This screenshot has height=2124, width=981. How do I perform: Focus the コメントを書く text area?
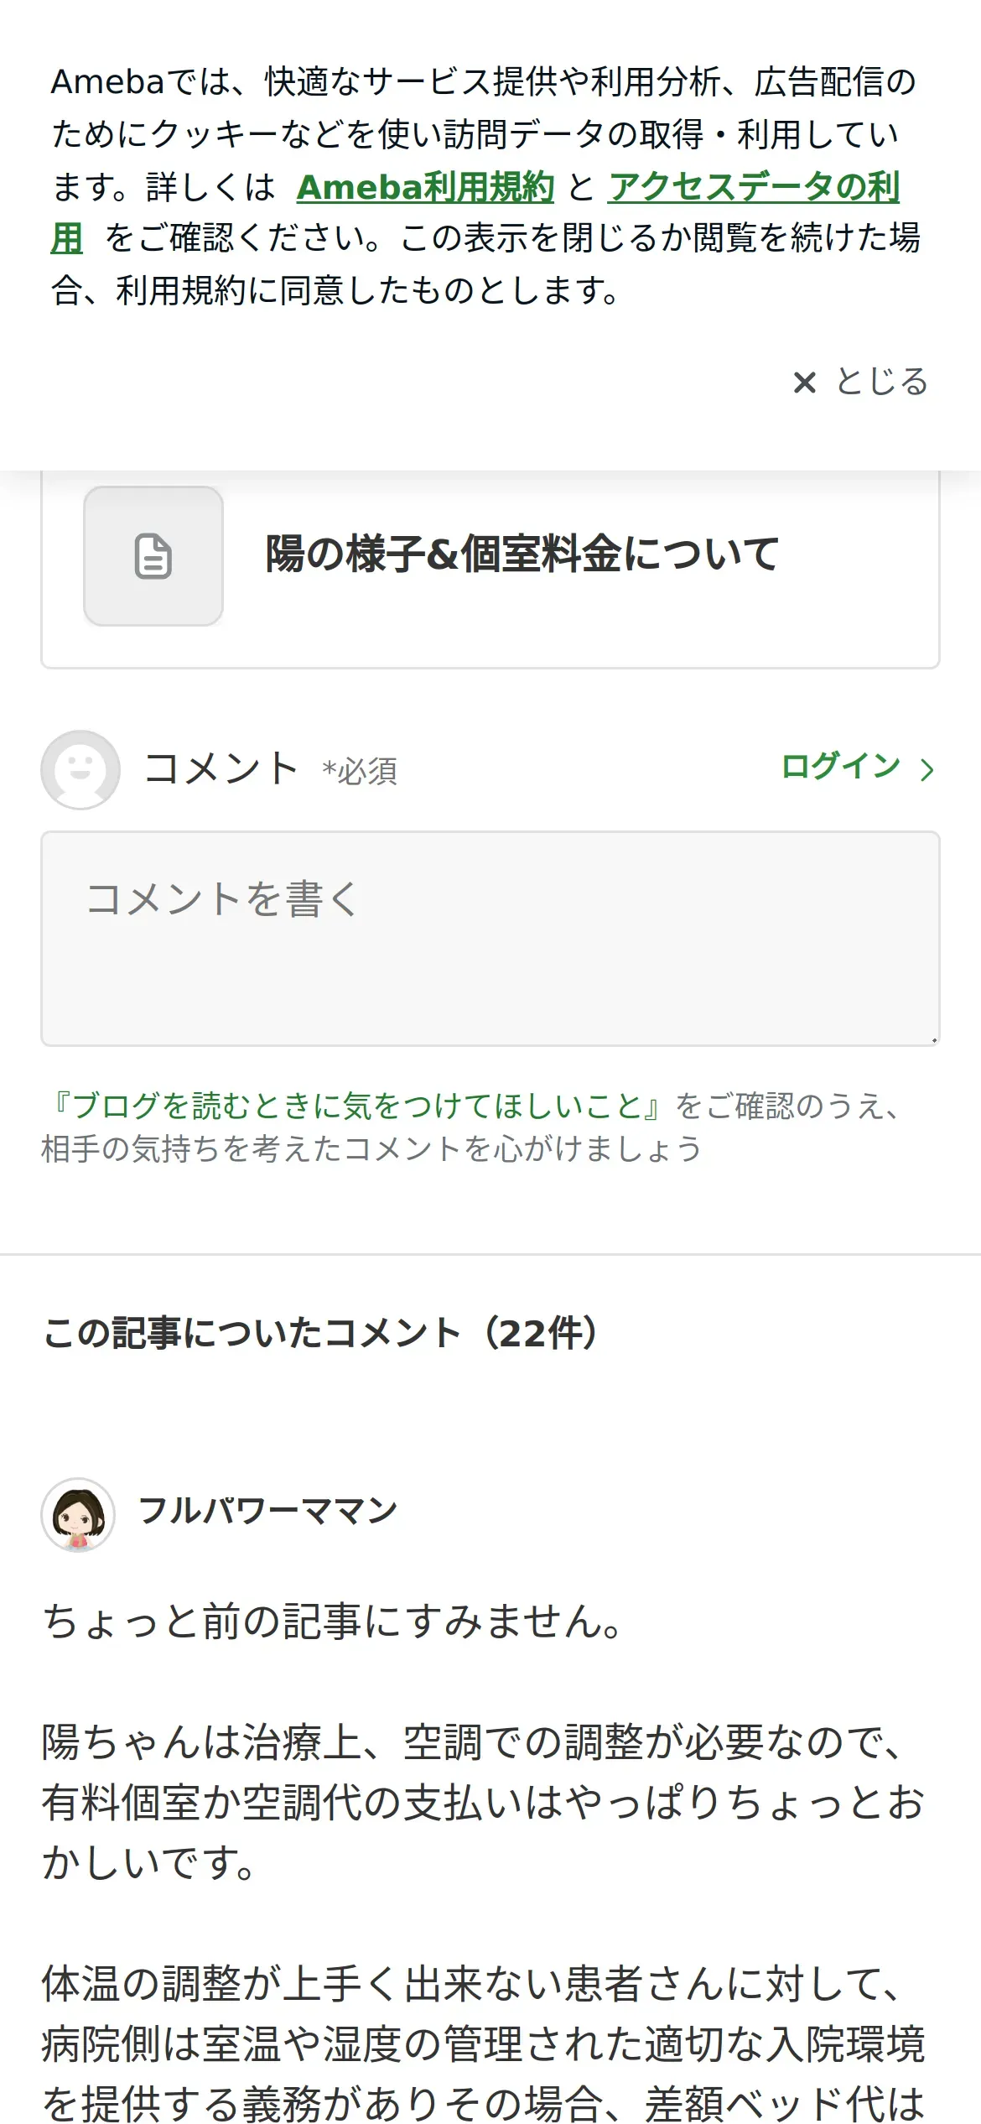490,938
